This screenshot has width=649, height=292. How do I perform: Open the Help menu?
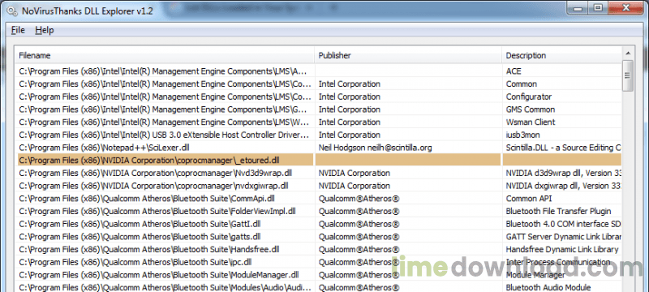click(x=45, y=30)
